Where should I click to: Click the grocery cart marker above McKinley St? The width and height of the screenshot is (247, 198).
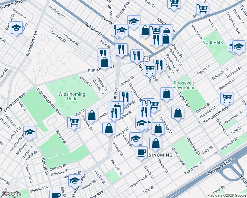coord(154,105)
